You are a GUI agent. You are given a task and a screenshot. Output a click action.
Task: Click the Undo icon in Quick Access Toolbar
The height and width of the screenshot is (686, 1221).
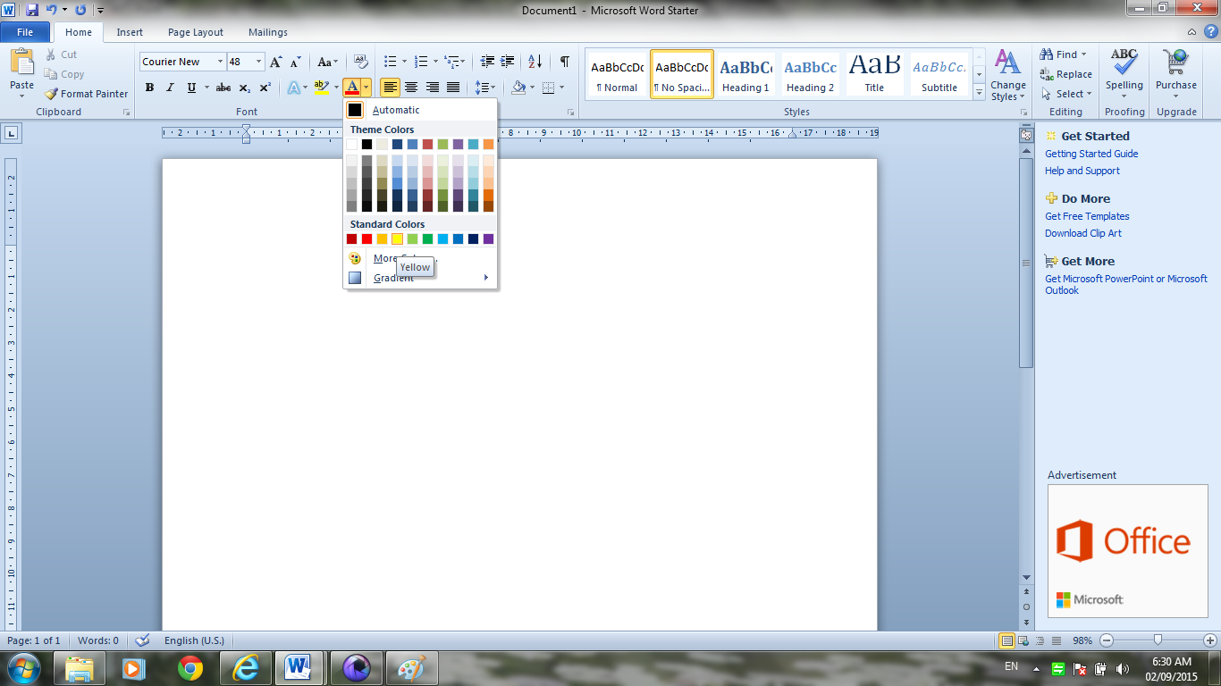pos(51,10)
